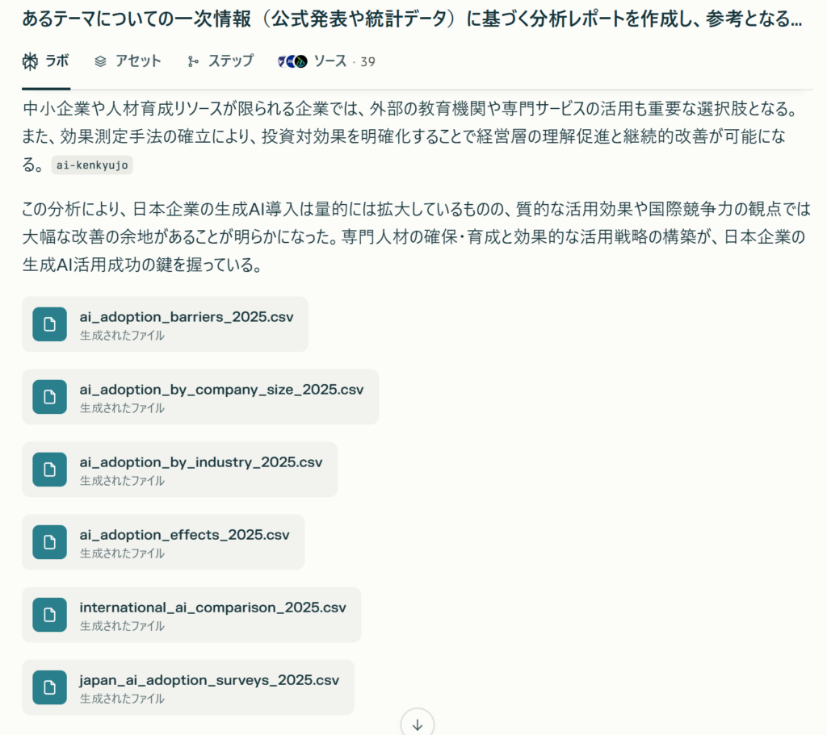Open ai_adoption_by_company_size_2025.csv file name

coord(221,390)
